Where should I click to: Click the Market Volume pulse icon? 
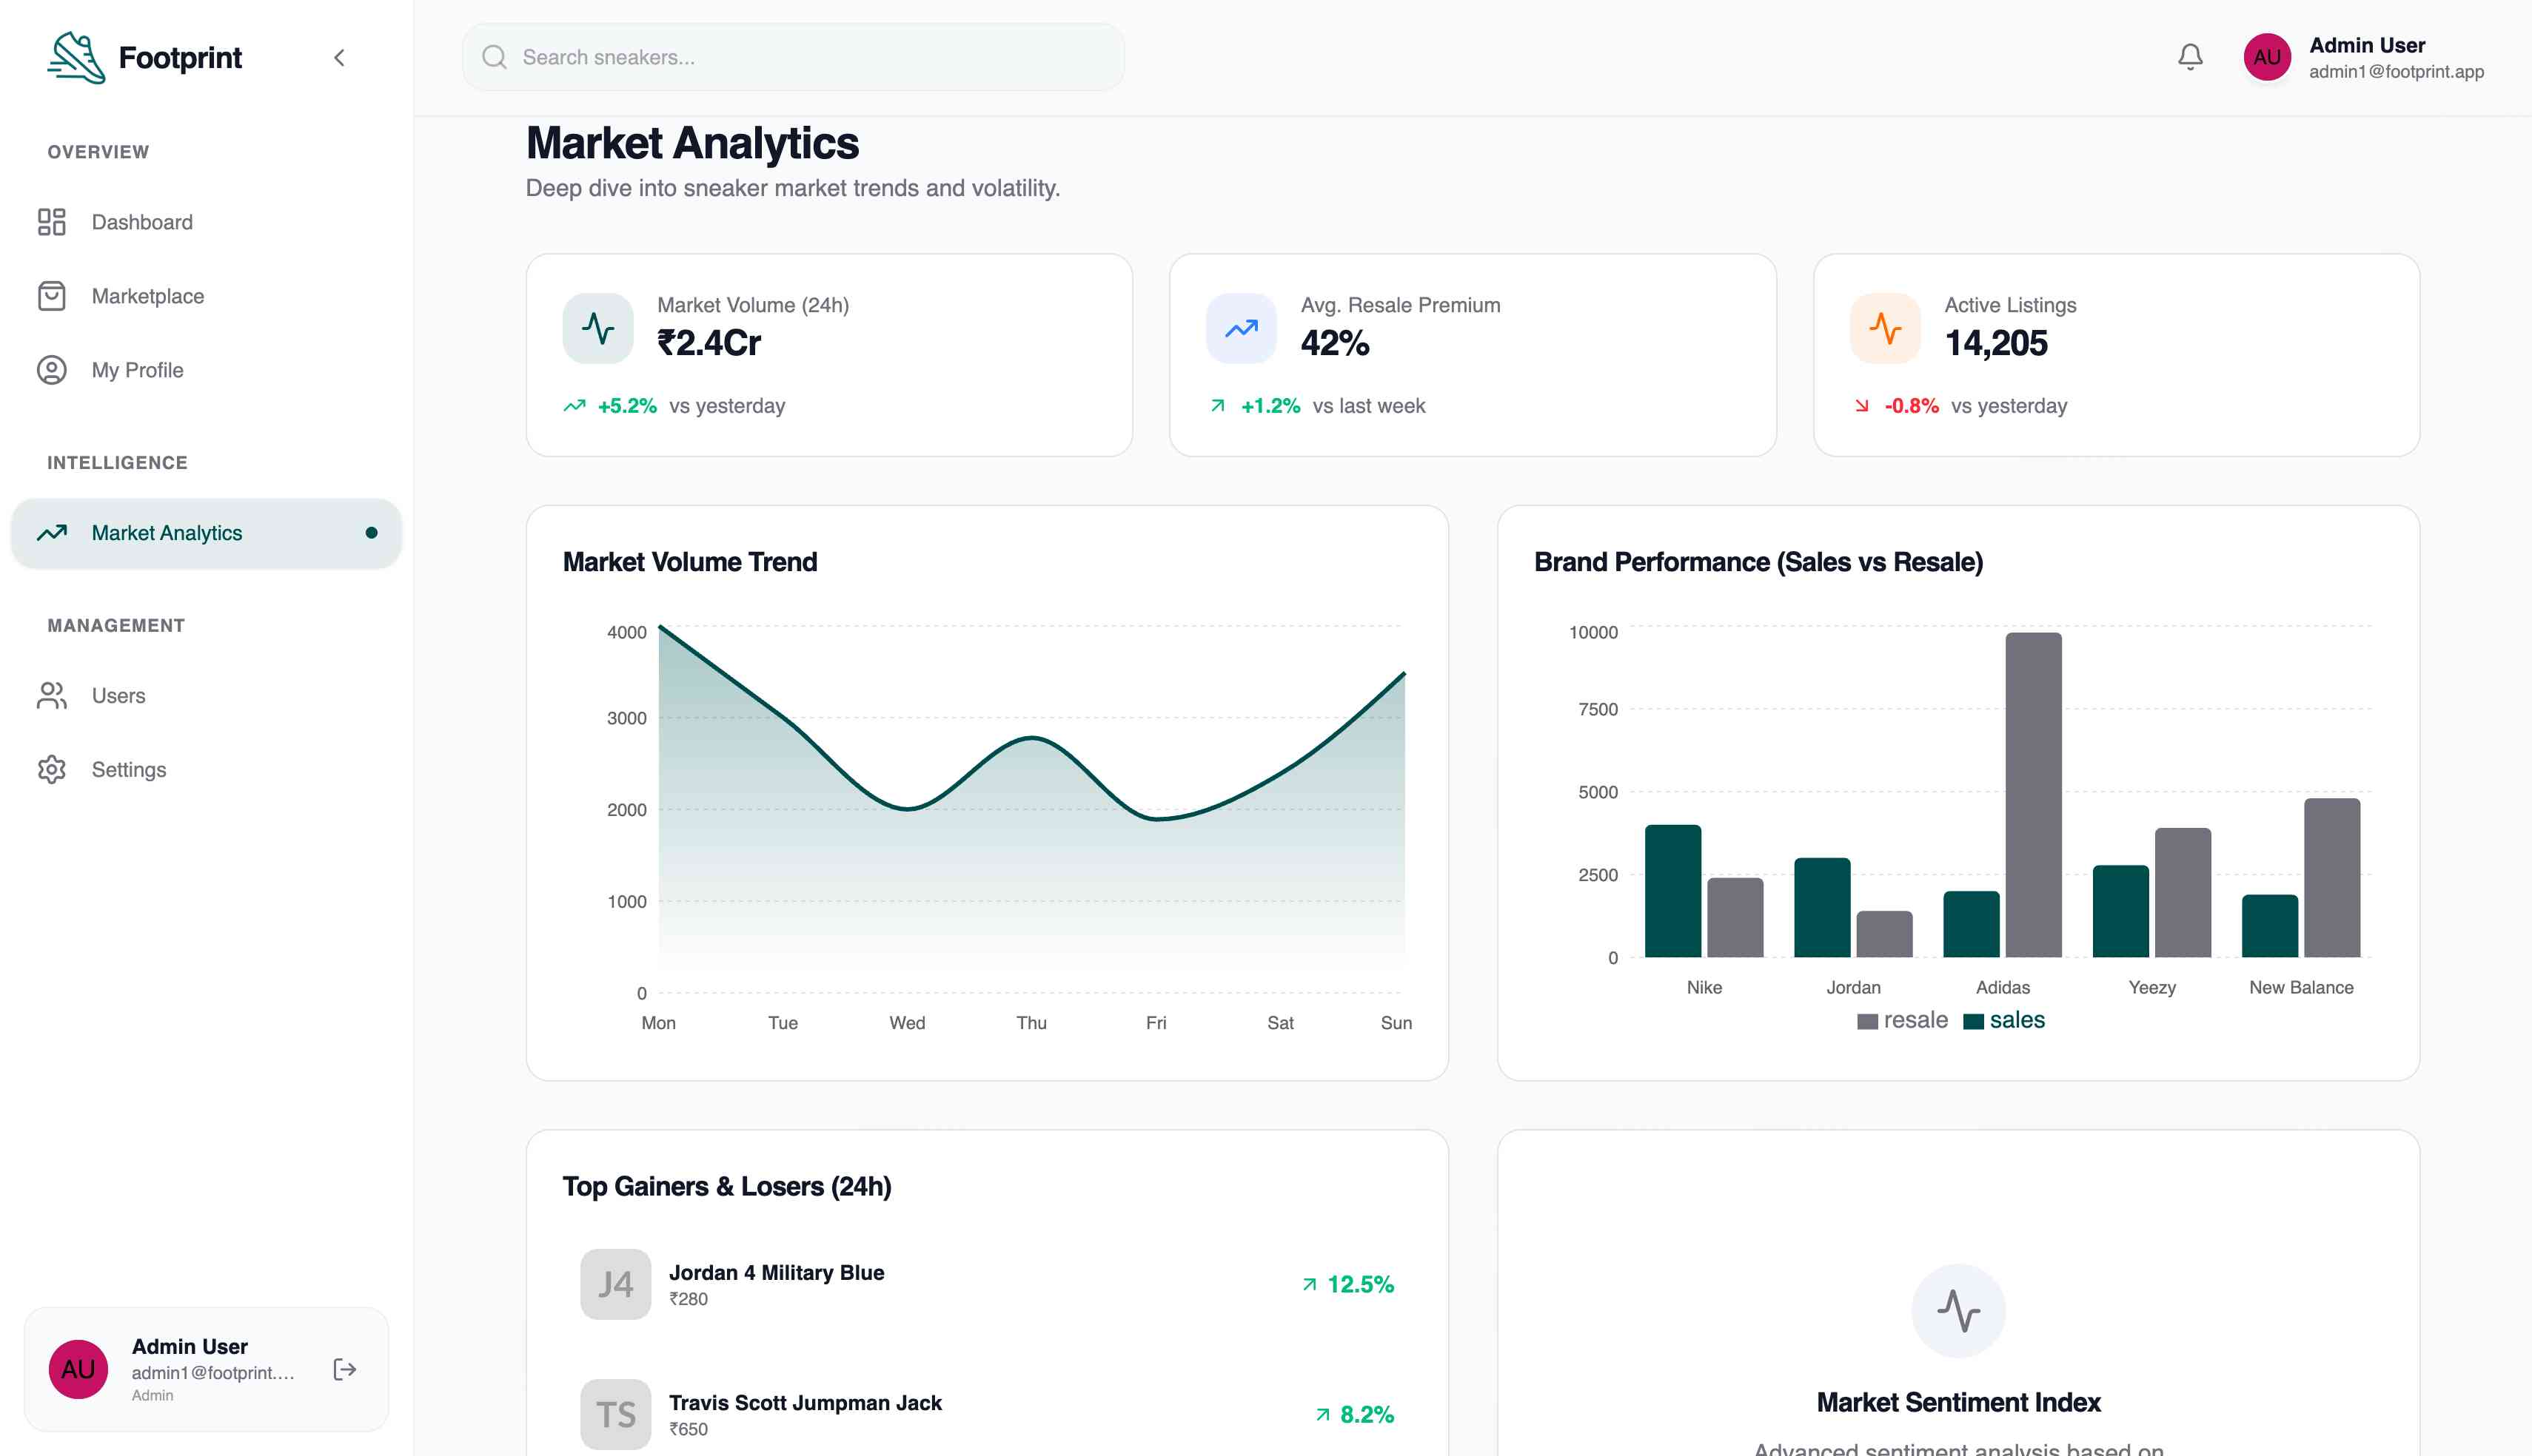pos(598,328)
